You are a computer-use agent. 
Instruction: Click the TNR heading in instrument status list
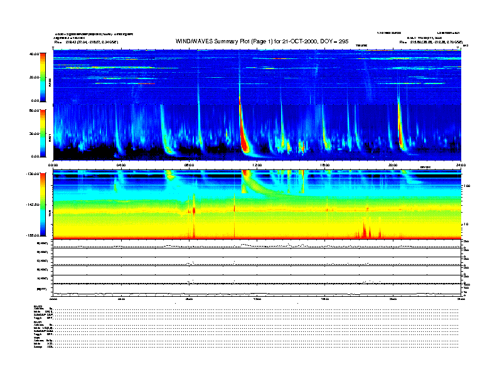coord(36,338)
